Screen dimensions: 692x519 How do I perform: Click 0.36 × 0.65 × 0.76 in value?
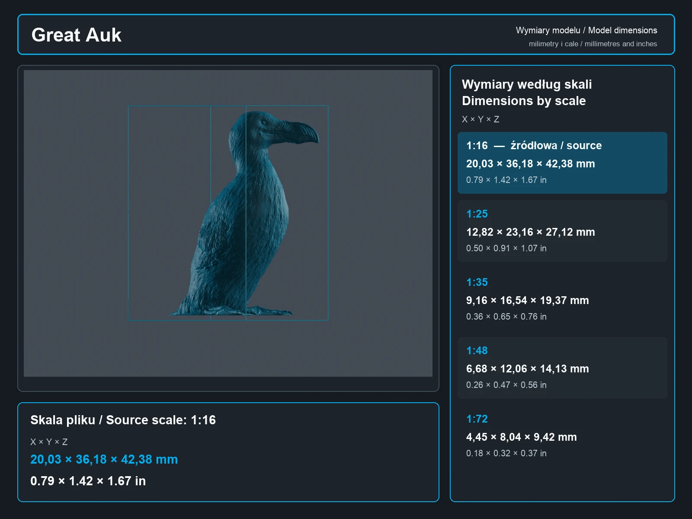(506, 317)
